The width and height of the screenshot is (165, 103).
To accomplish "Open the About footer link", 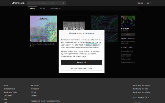I will 6,85.
